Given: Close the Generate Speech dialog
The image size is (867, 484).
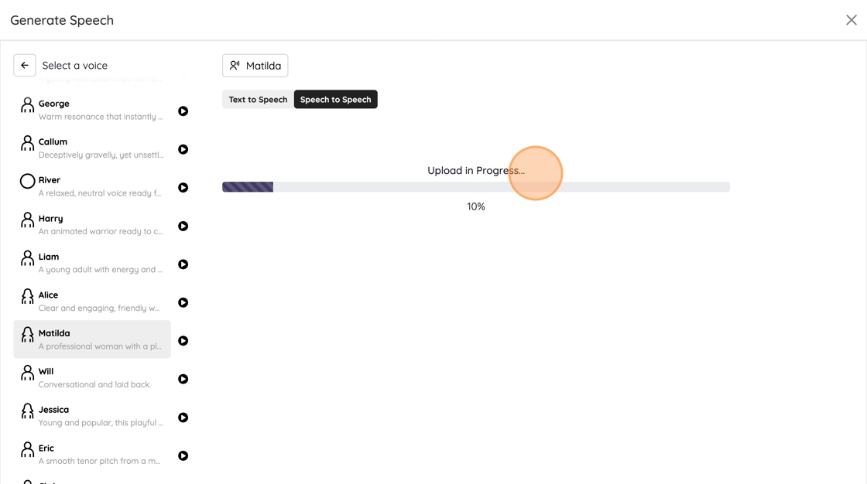Looking at the screenshot, I should (851, 20).
